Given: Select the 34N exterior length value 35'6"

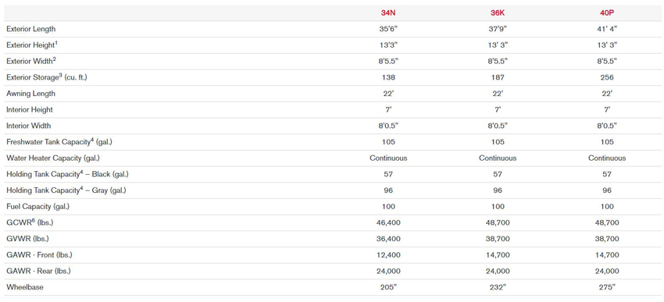Looking at the screenshot, I should coord(388,29).
